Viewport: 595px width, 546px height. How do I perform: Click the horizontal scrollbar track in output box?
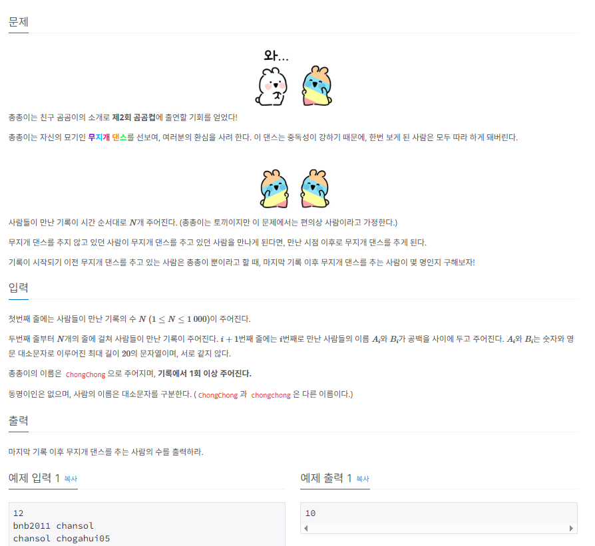pos(439,529)
